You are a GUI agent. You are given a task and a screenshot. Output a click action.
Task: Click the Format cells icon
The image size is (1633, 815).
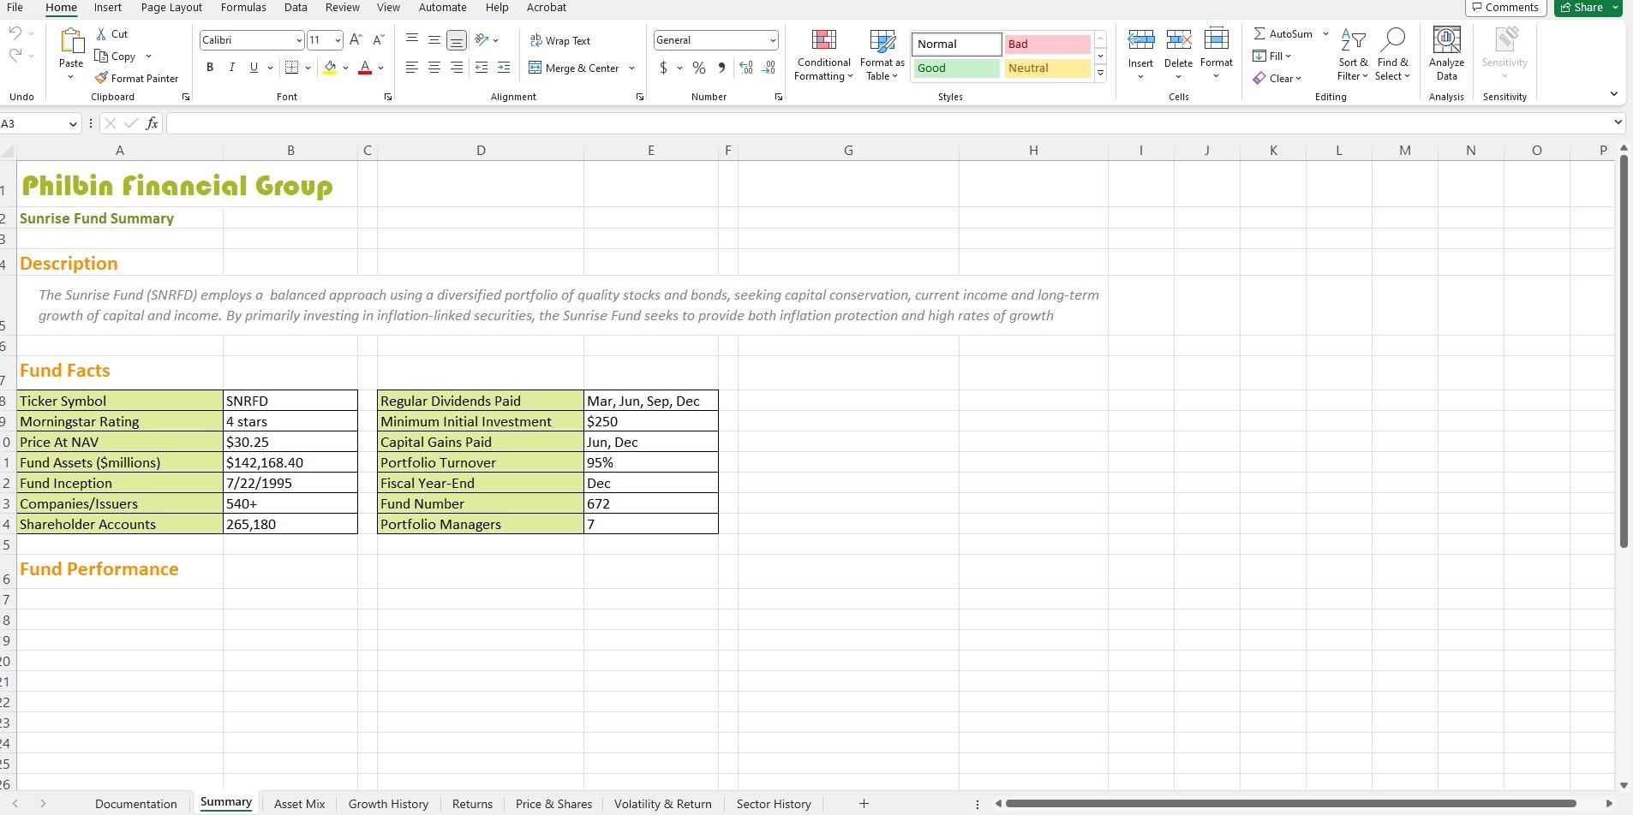(x=1216, y=40)
